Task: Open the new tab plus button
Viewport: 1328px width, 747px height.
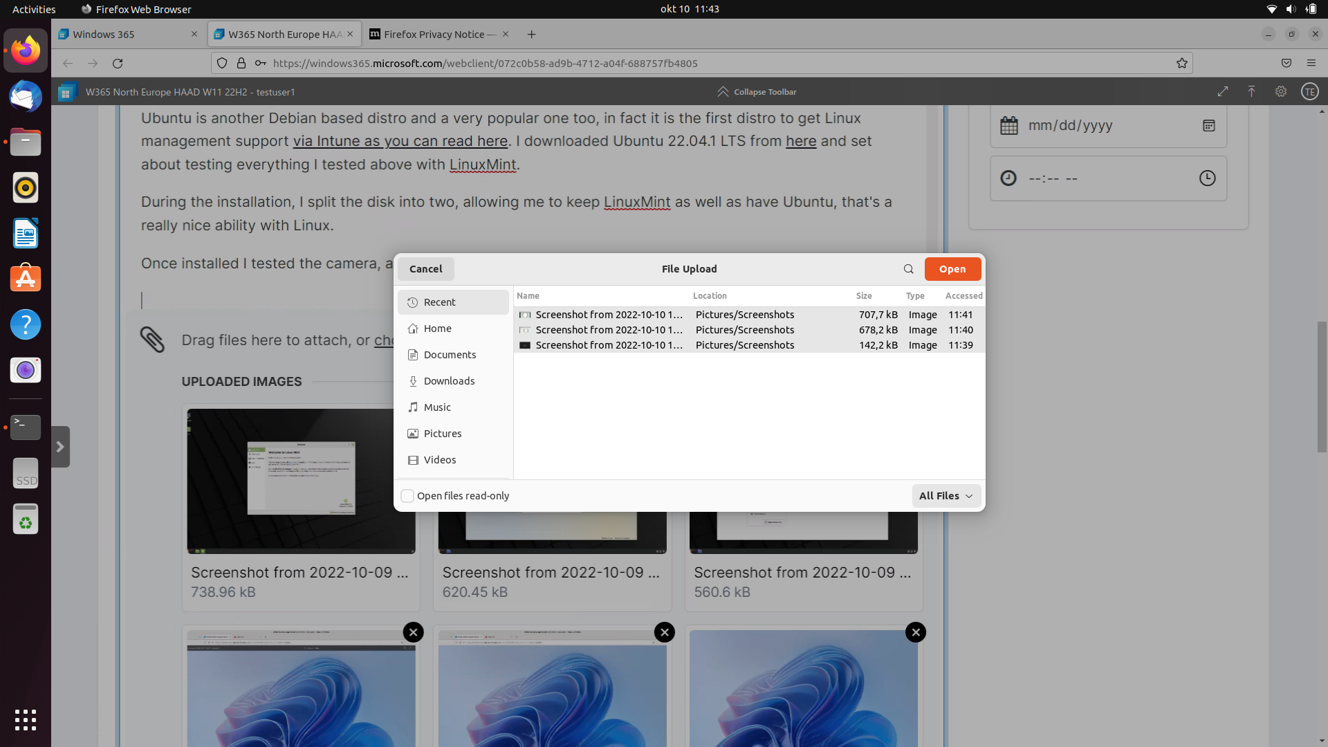Action: pyautogui.click(x=531, y=34)
